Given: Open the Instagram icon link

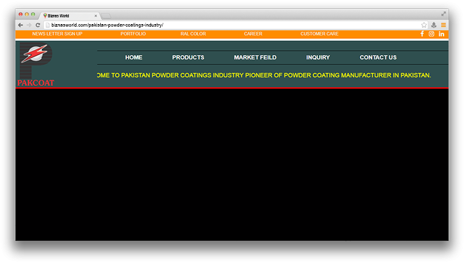Looking at the screenshot, I should coord(432,34).
